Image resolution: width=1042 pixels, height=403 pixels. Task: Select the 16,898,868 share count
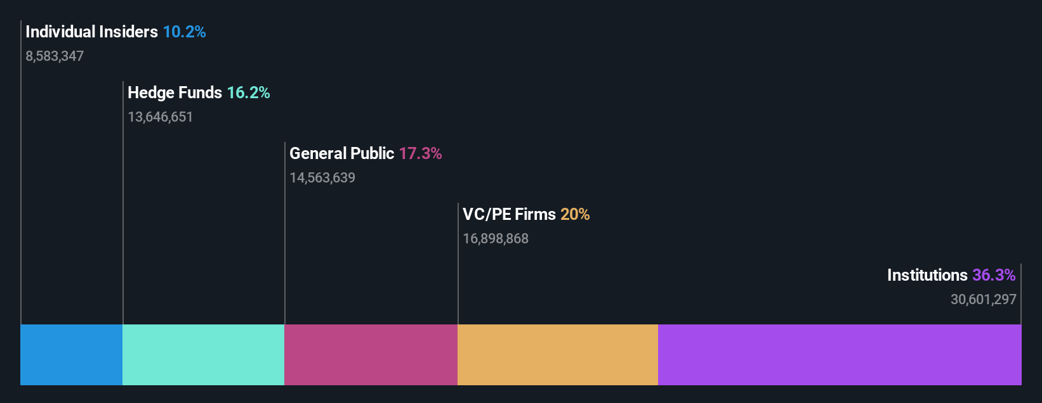[x=496, y=239]
